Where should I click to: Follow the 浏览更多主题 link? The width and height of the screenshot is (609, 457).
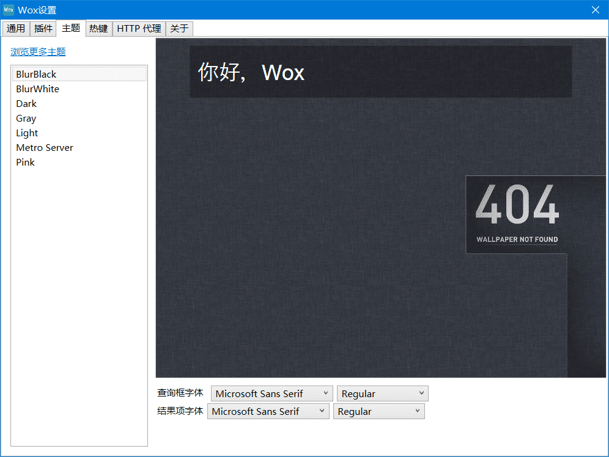click(38, 51)
